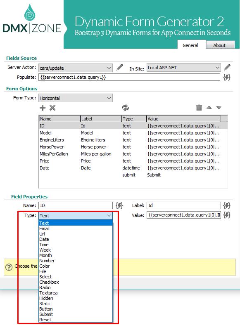
Task: Move selected field up with the arrow
Action: pyautogui.click(x=209, y=108)
